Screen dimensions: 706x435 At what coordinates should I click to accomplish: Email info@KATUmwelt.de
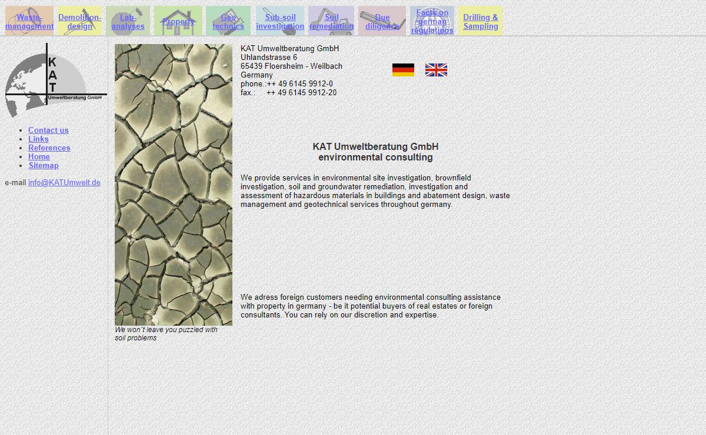64,183
